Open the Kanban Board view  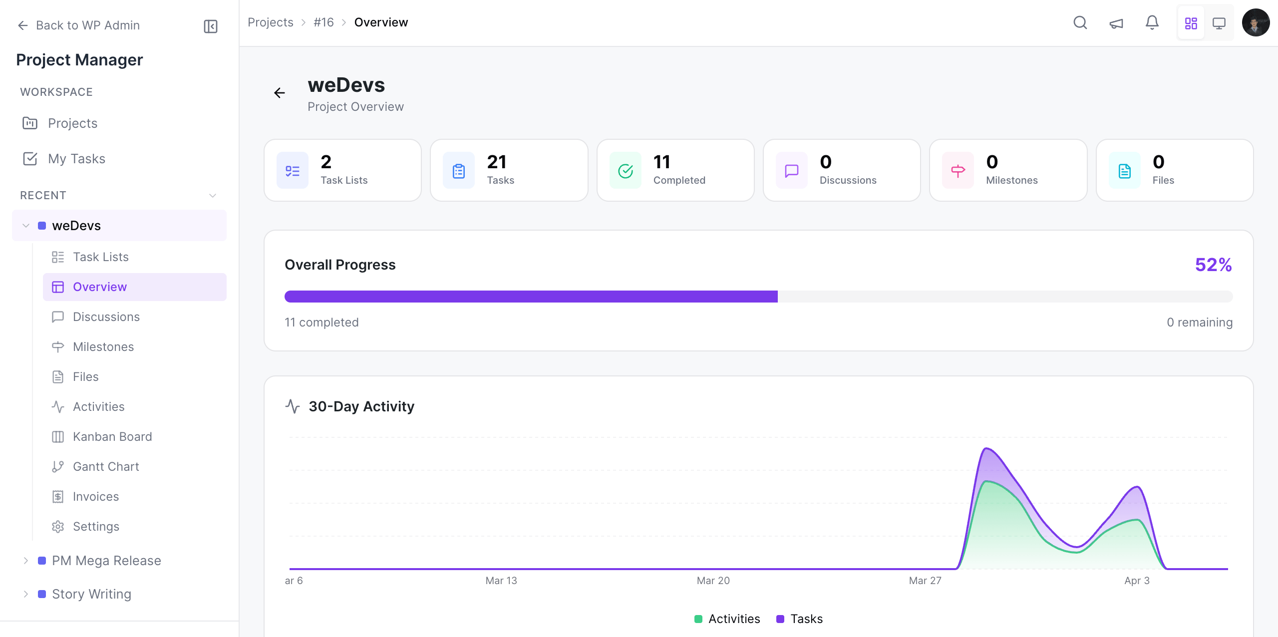(x=112, y=436)
